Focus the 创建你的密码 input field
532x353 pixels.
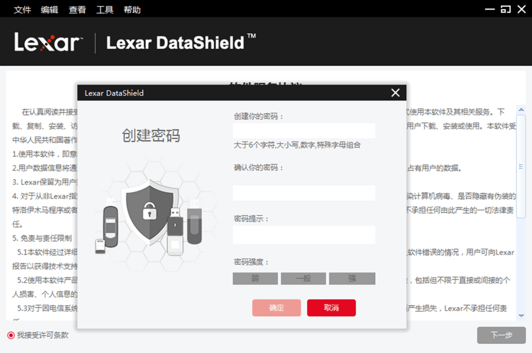click(304, 131)
